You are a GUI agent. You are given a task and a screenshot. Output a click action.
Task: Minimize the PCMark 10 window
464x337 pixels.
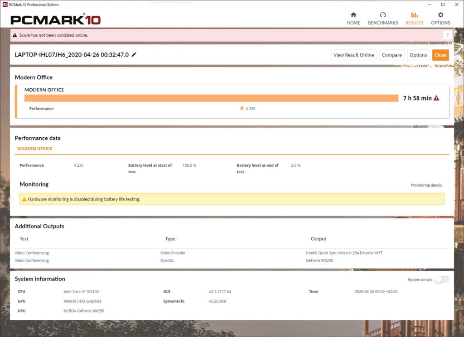pyautogui.click(x=429, y=5)
